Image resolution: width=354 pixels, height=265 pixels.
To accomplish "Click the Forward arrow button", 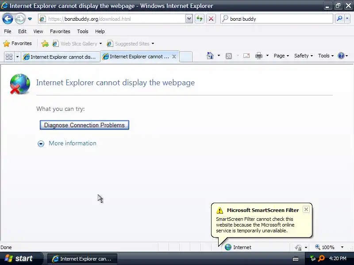I will tap(20, 19).
